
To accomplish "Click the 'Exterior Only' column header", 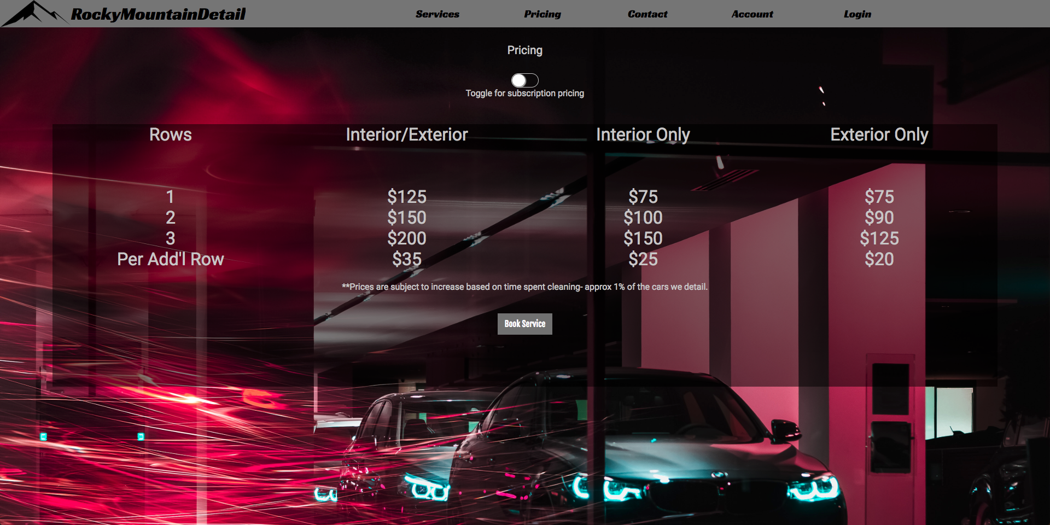I will pos(879,135).
